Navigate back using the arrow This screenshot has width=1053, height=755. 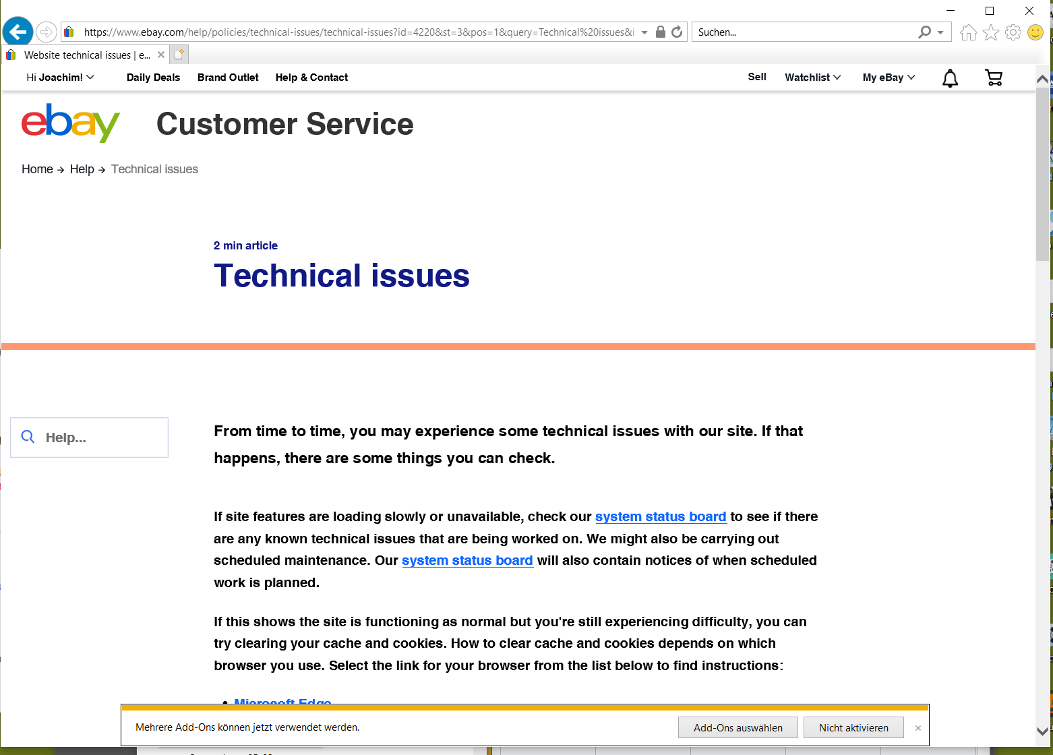pyautogui.click(x=18, y=31)
